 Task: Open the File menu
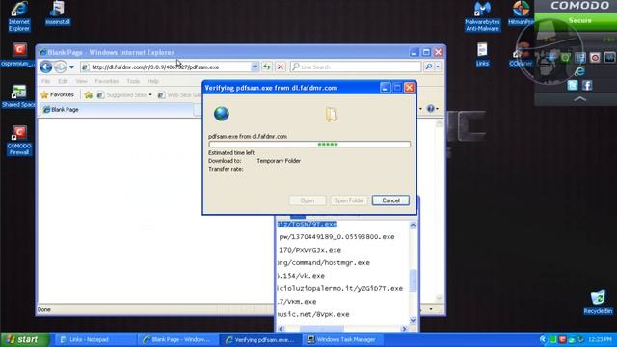(x=45, y=81)
